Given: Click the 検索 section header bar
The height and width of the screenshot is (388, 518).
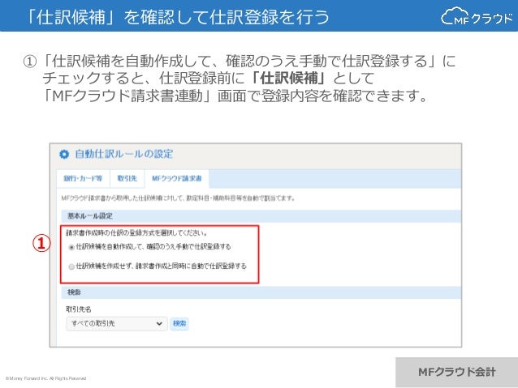Looking at the screenshot, I should click(261, 292).
